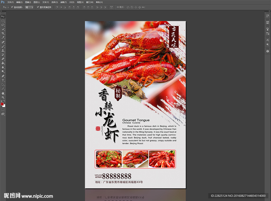Select the Elliptical Marquee tool

(3, 21)
